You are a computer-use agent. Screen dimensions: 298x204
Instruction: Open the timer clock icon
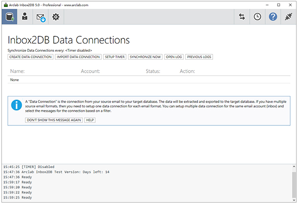pyautogui.click(x=257, y=17)
